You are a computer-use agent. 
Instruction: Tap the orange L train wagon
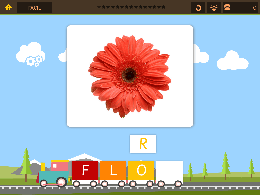113,171
